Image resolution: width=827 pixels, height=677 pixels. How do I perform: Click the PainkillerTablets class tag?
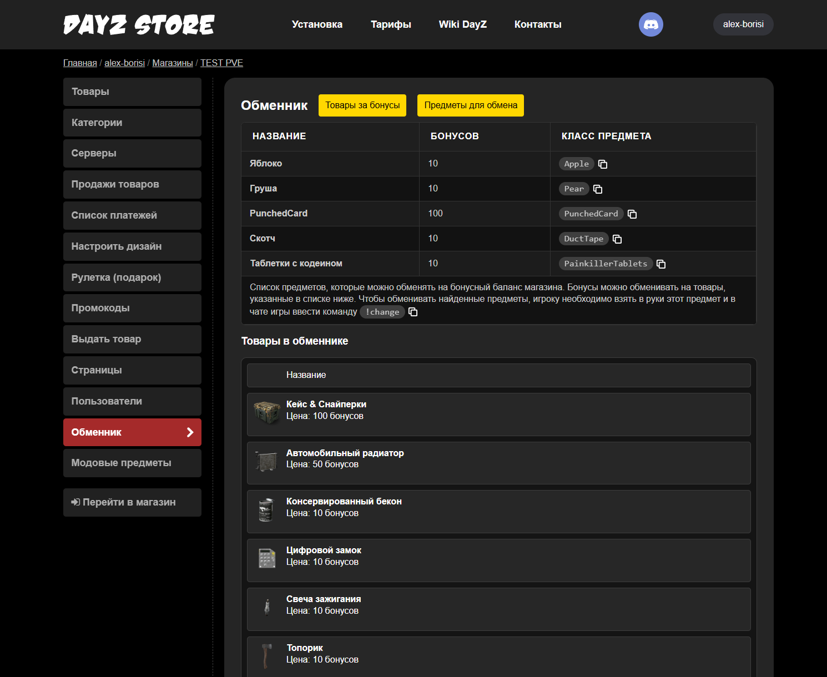(606, 264)
